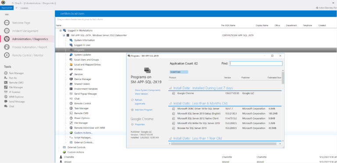Collapse the SM-APP-SQL-2K19 workstation node
The image size is (337, 163).
64,35
